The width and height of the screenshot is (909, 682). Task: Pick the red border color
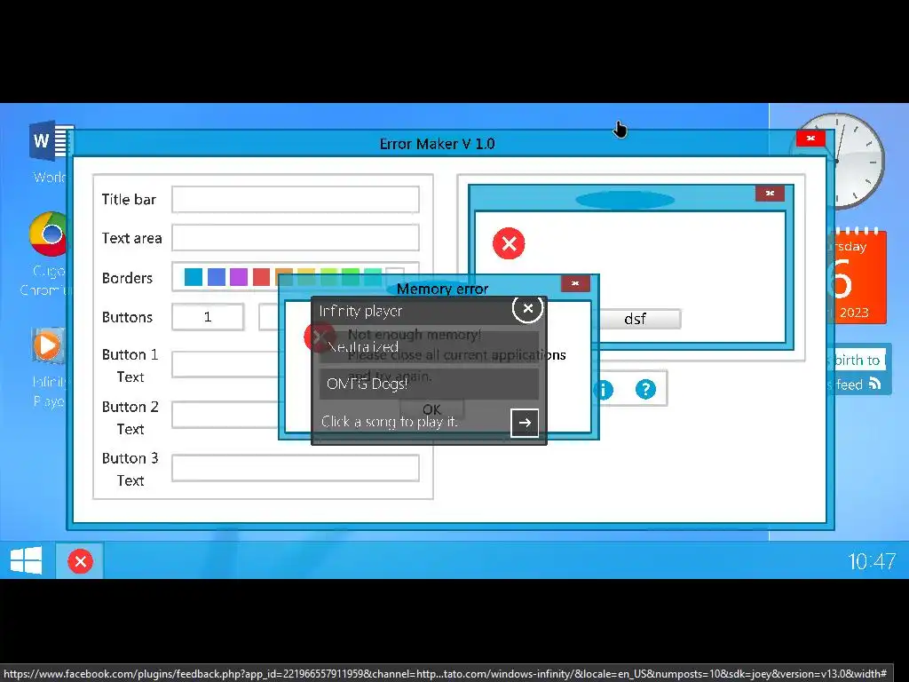click(x=262, y=277)
